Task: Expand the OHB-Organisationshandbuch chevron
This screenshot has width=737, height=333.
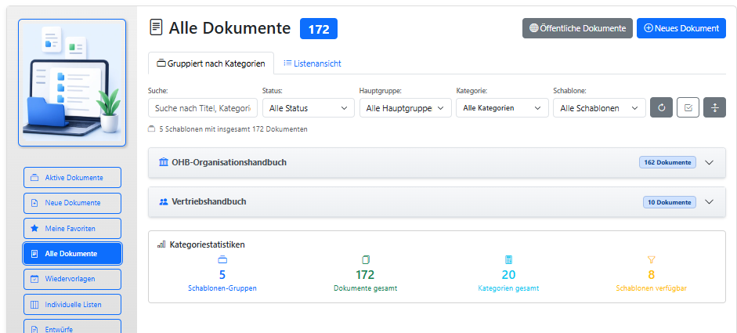Action: click(x=710, y=162)
